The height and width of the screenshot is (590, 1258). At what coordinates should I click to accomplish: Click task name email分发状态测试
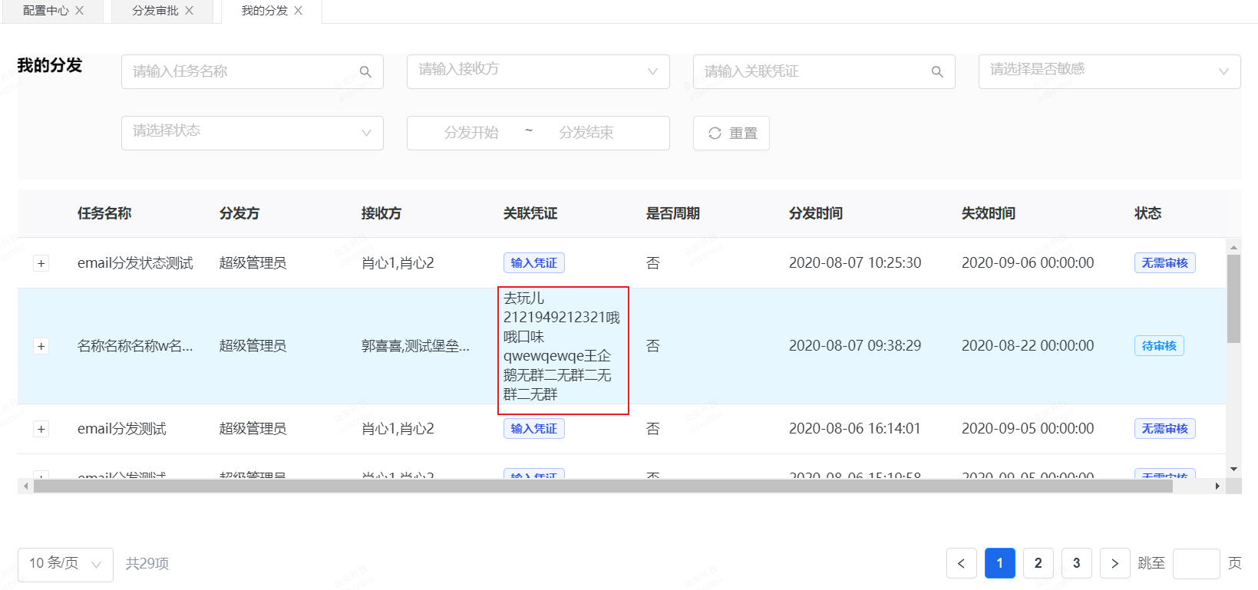(135, 263)
